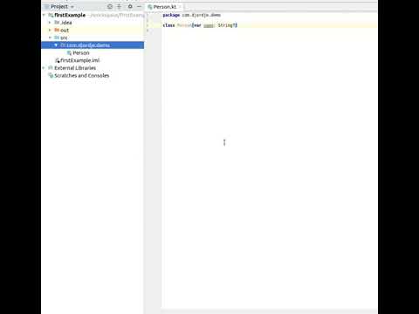Viewport: 419px width, 314px height.
Task: Open the Project view dropdown
Action: [72, 7]
